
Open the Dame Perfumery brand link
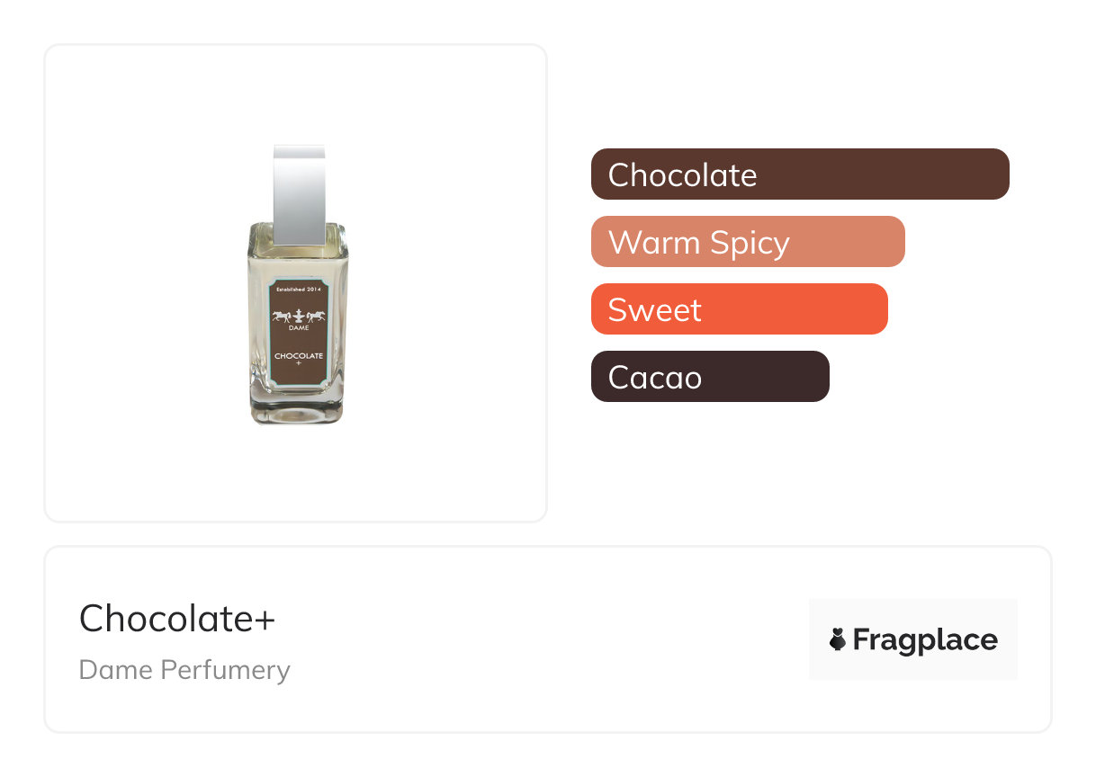184,670
